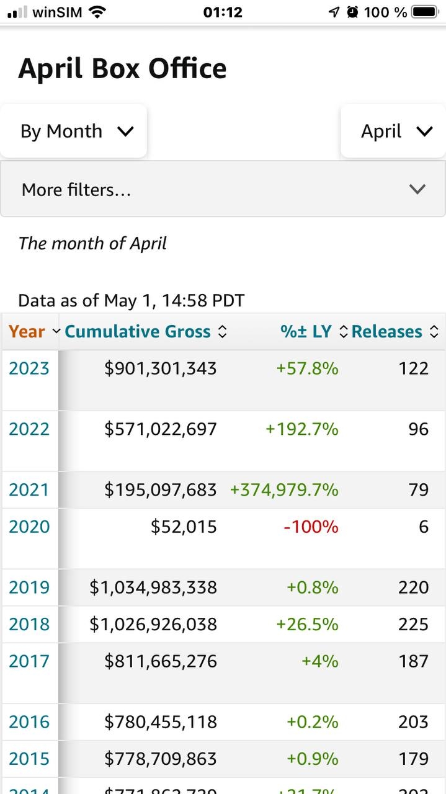Tap the cellular signal indicator
The height and width of the screenshot is (794, 446).
[16, 11]
